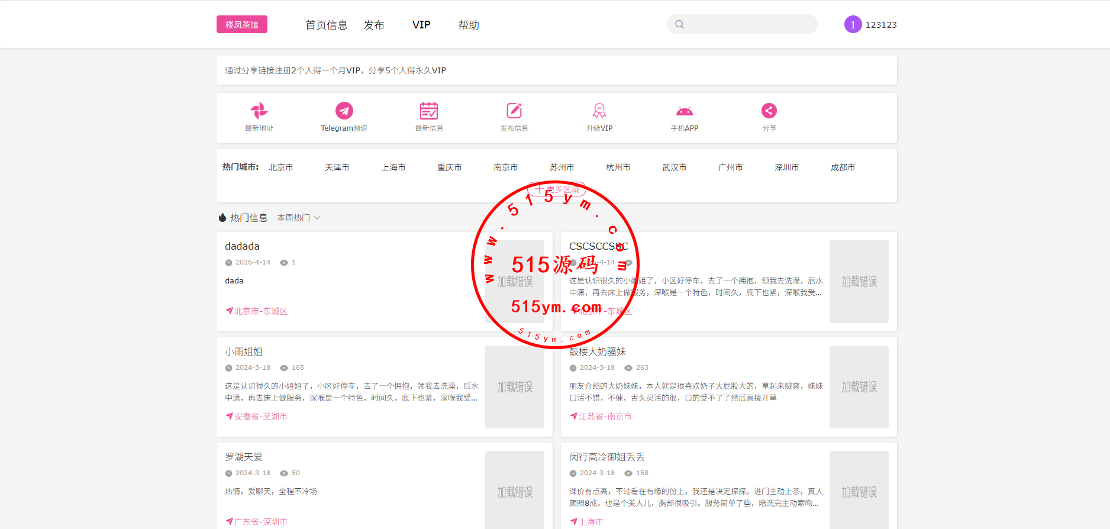
Task: Open the 首页信息 menu item
Action: (x=327, y=25)
